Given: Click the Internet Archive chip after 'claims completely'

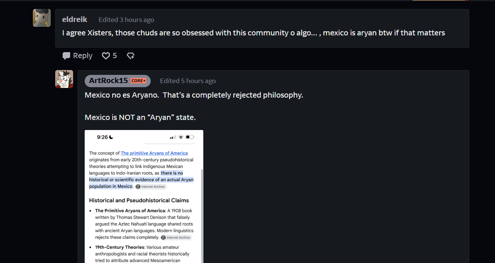Looking at the screenshot, I should (x=176, y=238).
